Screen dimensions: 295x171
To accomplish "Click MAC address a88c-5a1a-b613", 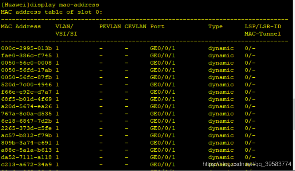I will coord(26,150).
